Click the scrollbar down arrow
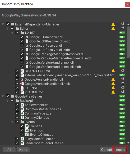 click(x=128, y=143)
